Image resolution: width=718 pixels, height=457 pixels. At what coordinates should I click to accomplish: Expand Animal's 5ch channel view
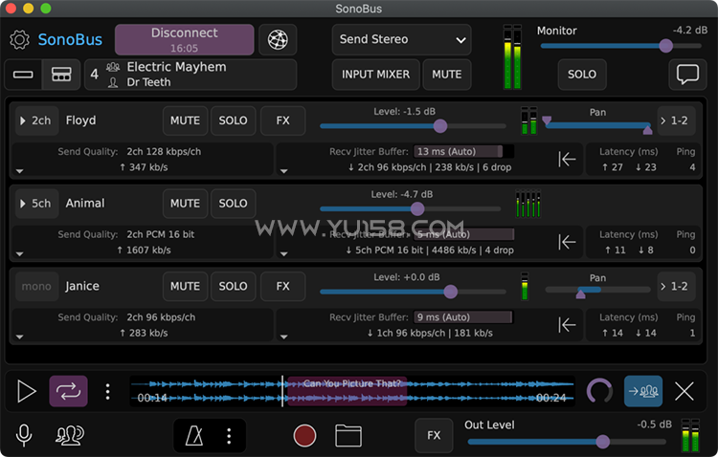point(36,204)
